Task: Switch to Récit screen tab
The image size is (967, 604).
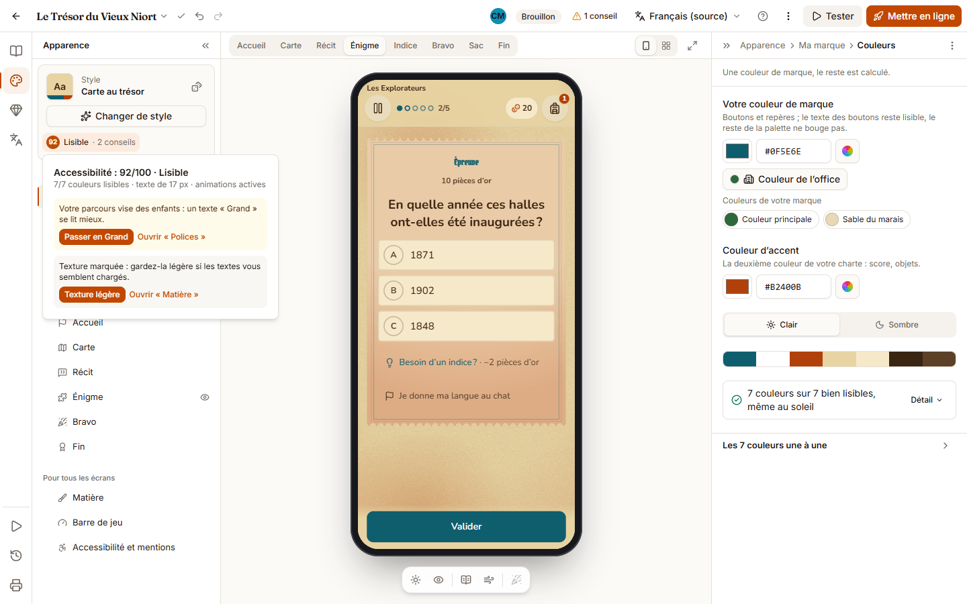Action: click(326, 46)
